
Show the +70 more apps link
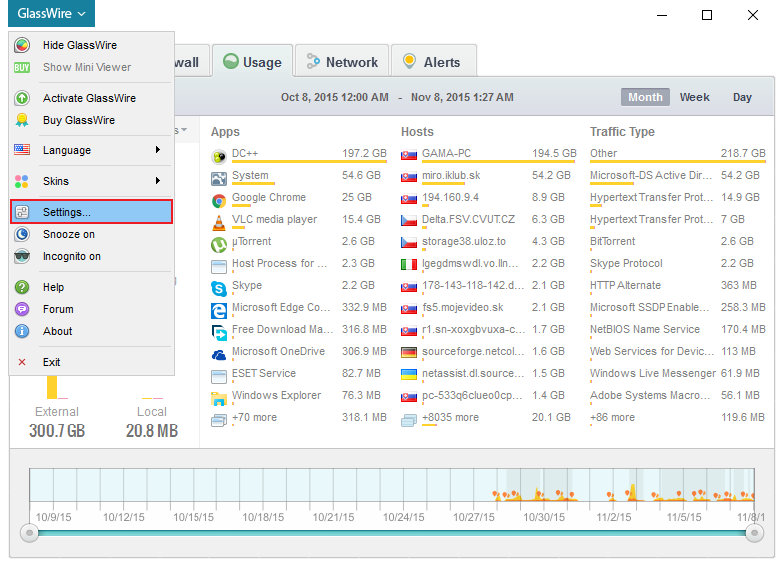click(x=254, y=417)
